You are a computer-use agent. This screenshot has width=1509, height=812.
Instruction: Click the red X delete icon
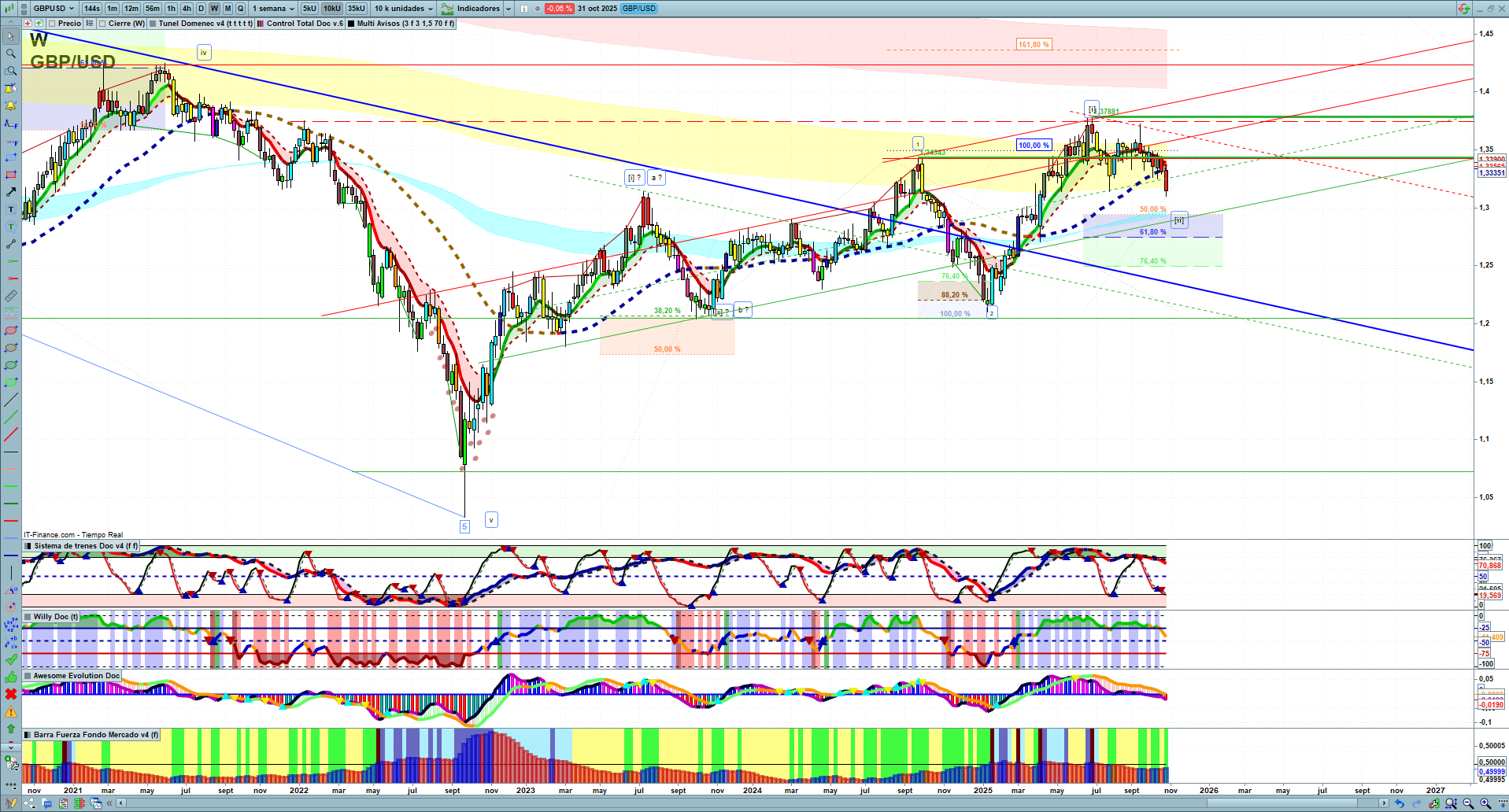pyautogui.click(x=11, y=694)
